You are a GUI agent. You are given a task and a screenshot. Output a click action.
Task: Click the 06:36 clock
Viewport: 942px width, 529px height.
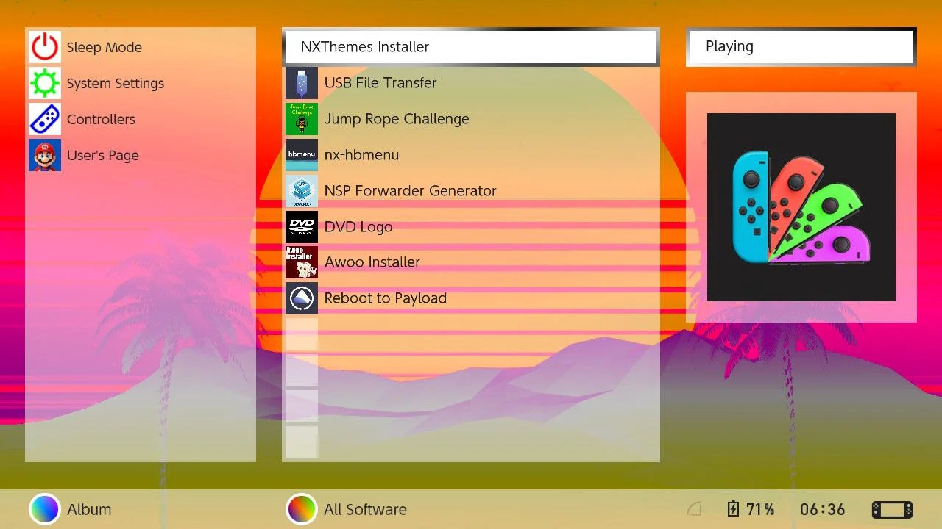click(x=822, y=509)
